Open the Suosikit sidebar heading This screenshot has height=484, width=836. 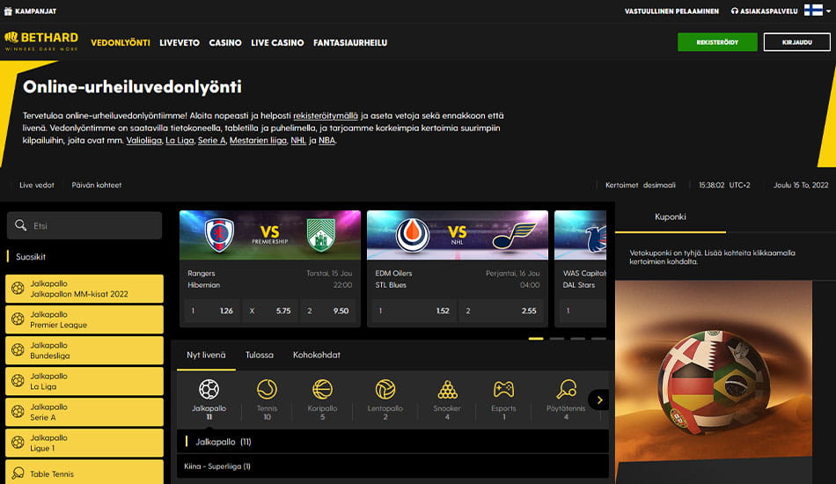pos(31,257)
